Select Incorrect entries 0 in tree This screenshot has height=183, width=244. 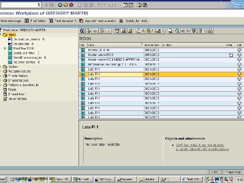coord(27,62)
